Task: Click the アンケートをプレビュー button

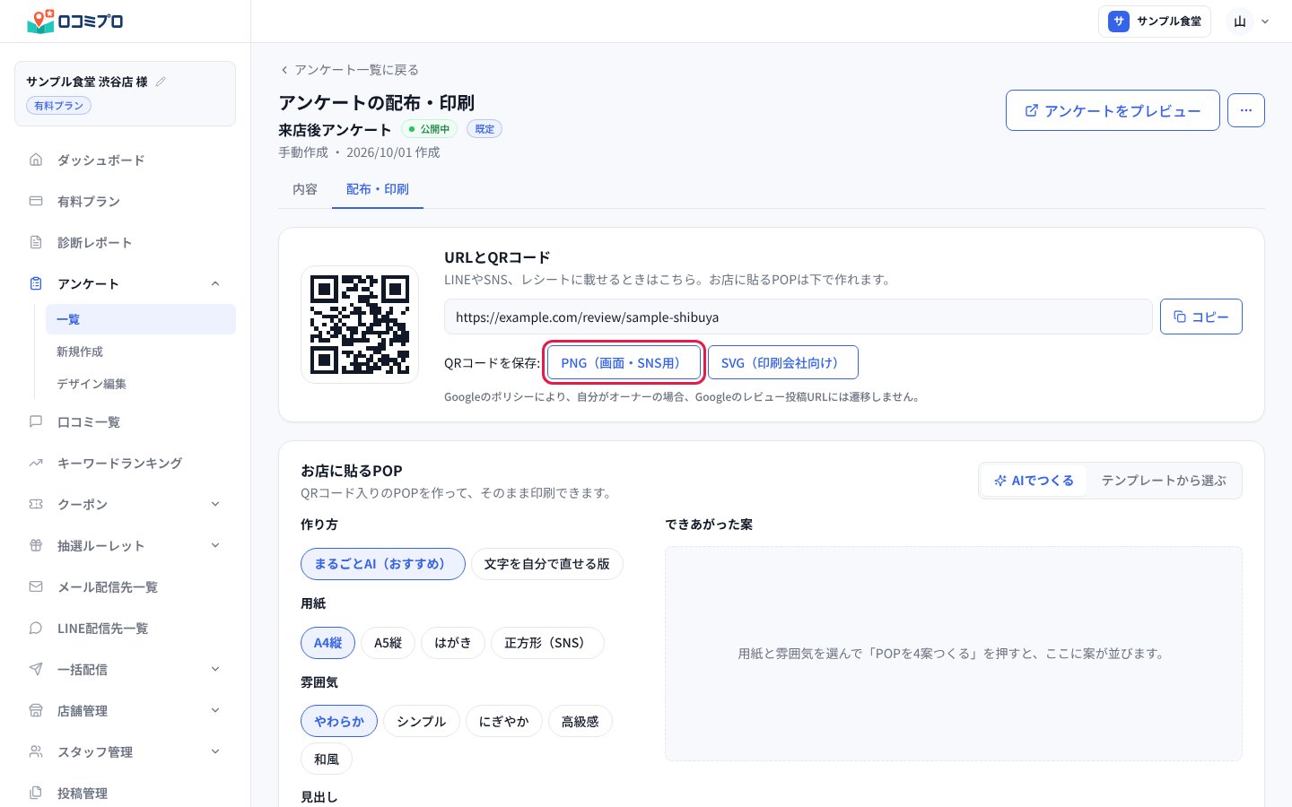Action: click(x=1113, y=110)
